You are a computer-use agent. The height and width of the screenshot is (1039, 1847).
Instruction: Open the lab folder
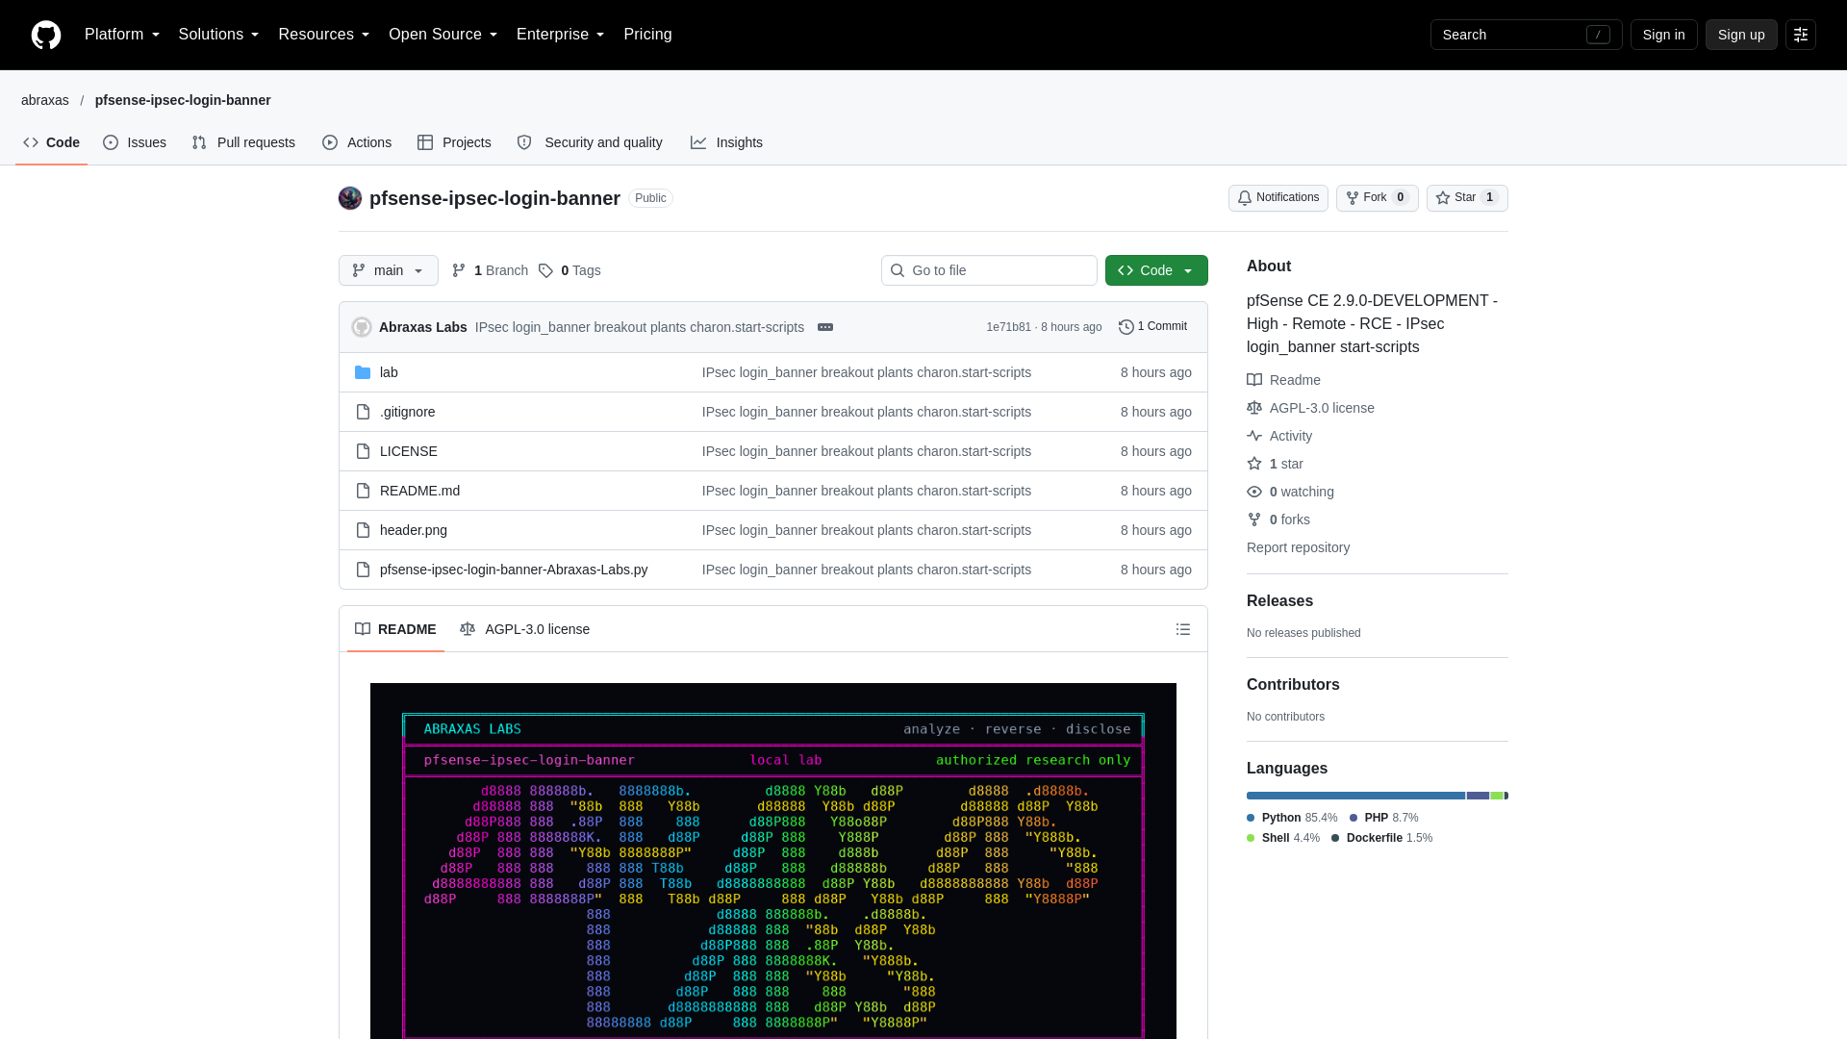click(389, 372)
